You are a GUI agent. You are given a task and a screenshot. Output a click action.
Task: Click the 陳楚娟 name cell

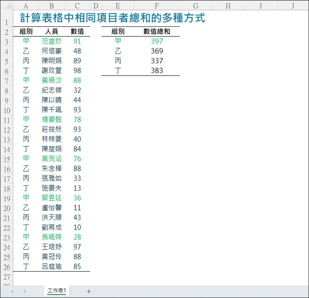pyautogui.click(x=52, y=149)
